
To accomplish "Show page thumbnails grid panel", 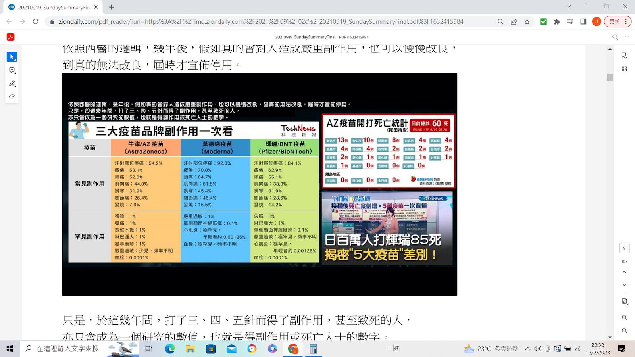I will (x=624, y=69).
